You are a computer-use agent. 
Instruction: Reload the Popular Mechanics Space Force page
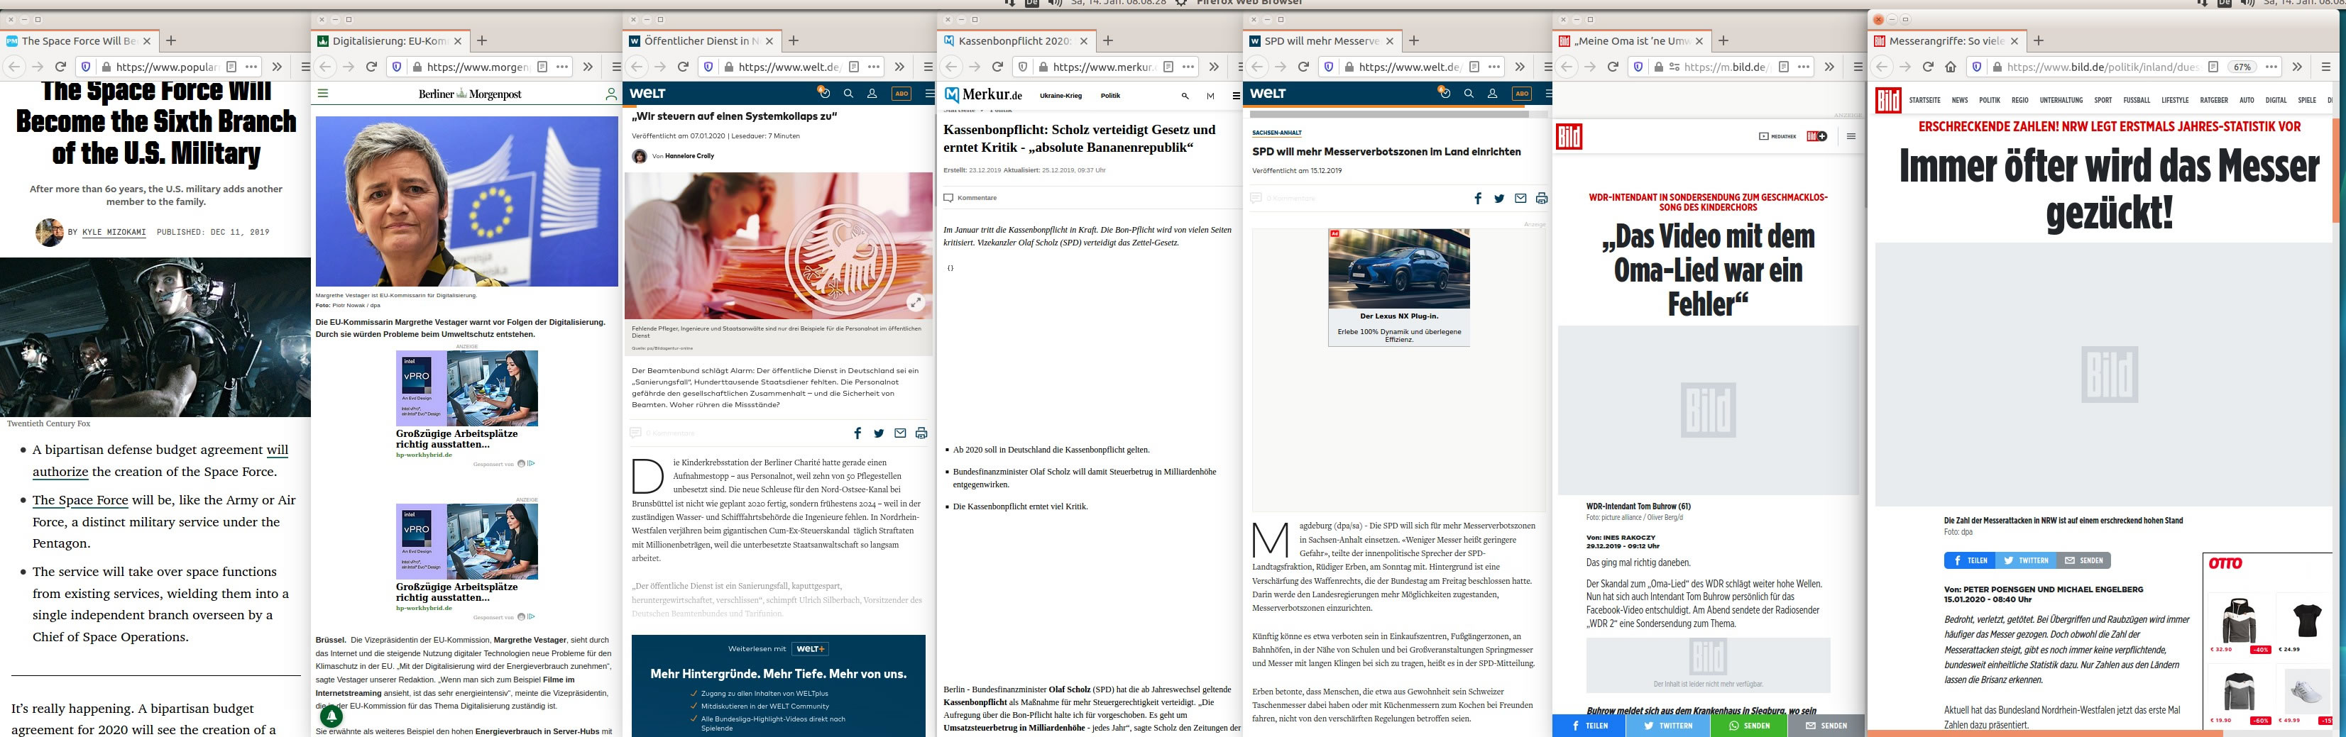[x=60, y=67]
